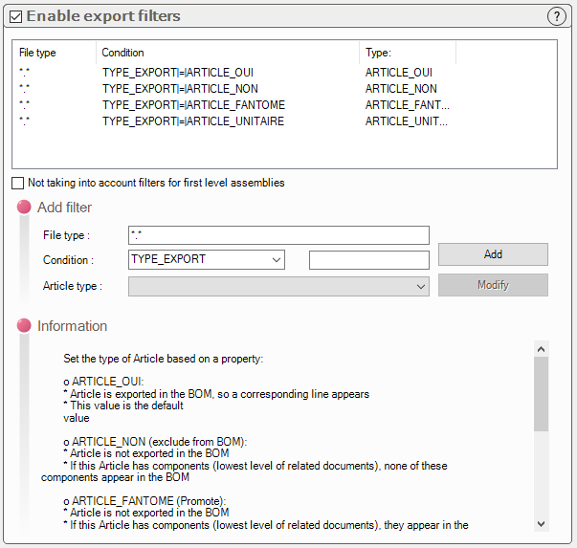This screenshot has height=548, width=577.
Task: Click the File type input field
Action: [278, 235]
